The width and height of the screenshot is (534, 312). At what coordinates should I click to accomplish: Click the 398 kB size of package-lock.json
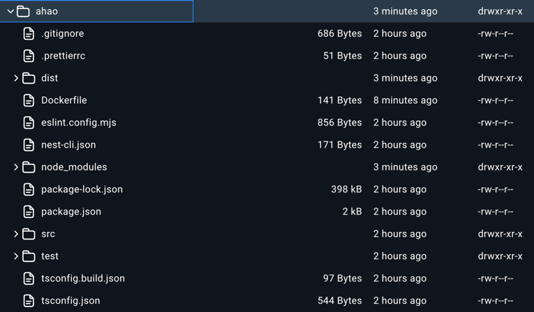[x=346, y=189]
